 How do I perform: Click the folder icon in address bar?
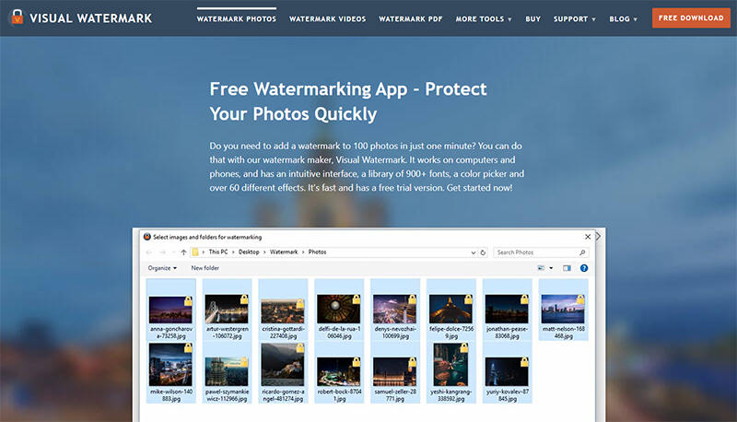click(195, 252)
